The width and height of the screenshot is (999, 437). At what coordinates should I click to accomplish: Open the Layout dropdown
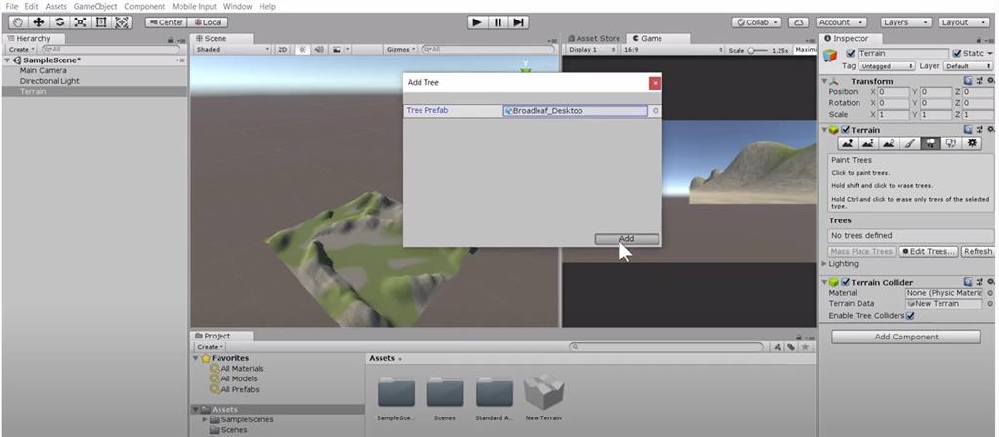(963, 22)
